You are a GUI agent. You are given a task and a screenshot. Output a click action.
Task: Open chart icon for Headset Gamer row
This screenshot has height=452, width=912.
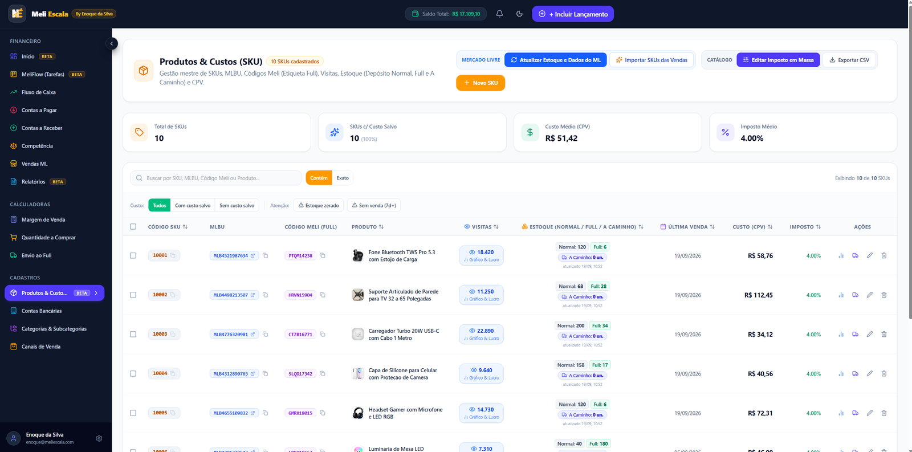click(x=841, y=413)
